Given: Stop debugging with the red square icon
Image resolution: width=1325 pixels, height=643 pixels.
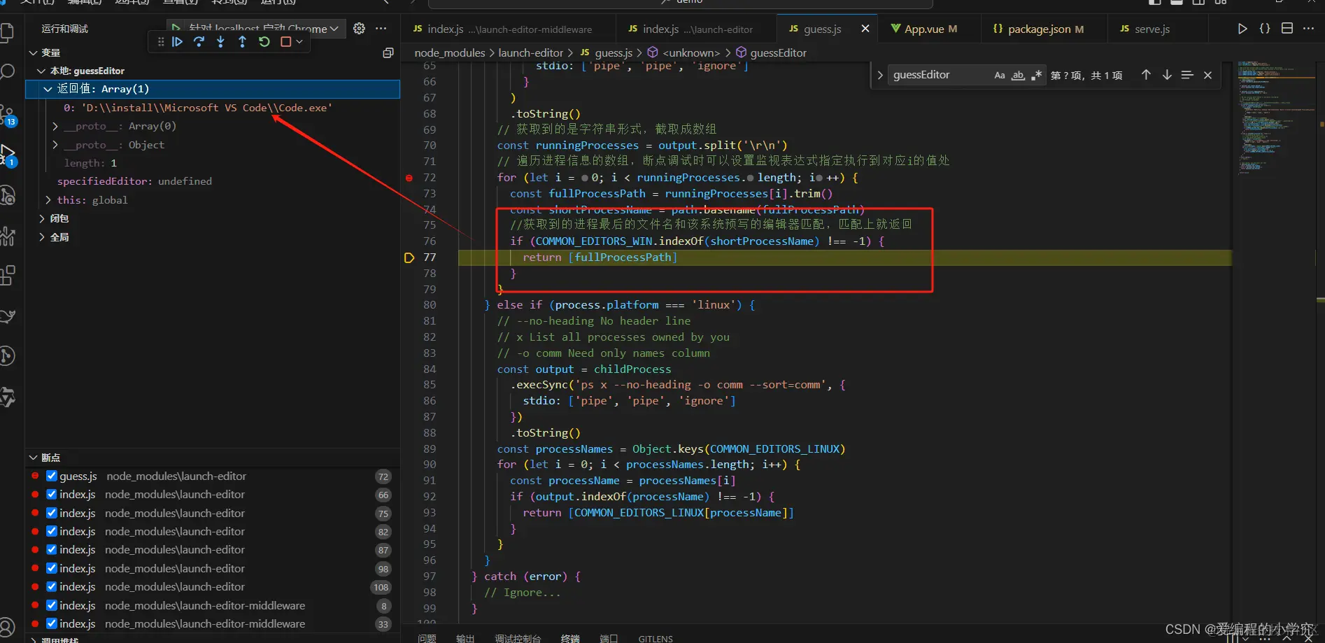Looking at the screenshot, I should tap(285, 42).
